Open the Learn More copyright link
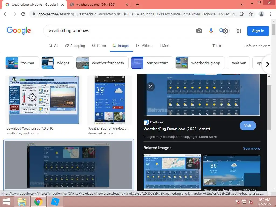The image size is (276, 207). click(x=208, y=137)
